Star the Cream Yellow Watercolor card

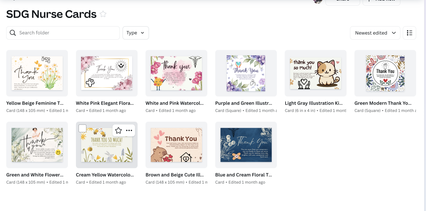[118, 130]
